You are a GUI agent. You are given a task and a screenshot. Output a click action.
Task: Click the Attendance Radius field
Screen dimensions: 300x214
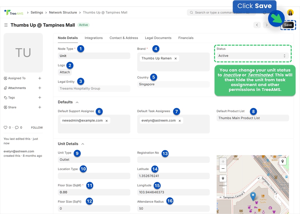pyautogui.click(x=173, y=208)
